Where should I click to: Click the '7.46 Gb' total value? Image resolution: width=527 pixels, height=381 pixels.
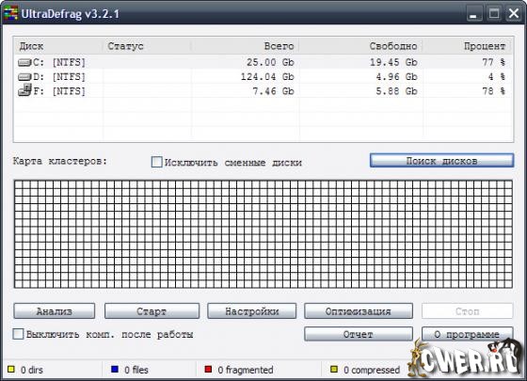273,91
